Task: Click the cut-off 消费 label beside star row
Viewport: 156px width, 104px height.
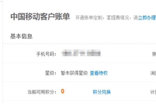Action: (153, 73)
